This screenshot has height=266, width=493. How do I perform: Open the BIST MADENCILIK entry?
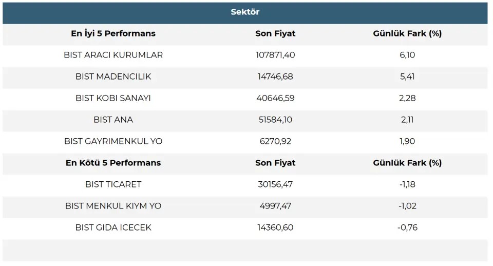pyautogui.click(x=113, y=77)
